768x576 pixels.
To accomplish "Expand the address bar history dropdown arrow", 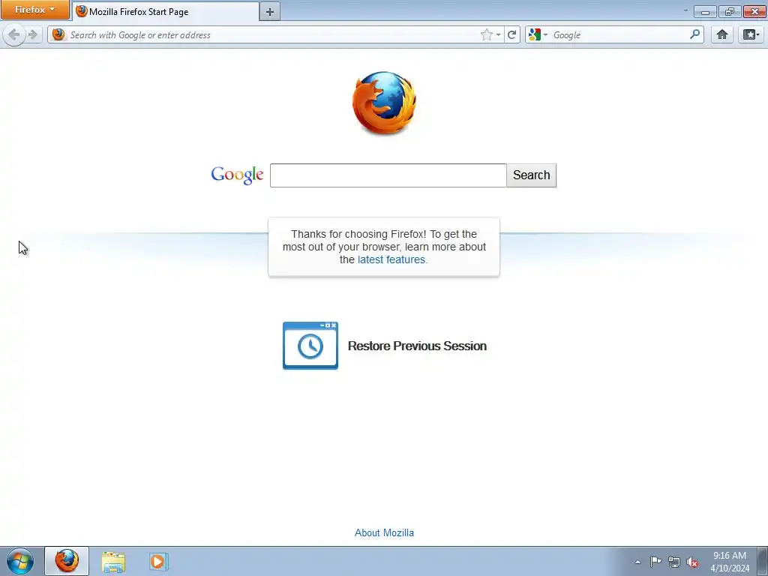I will pyautogui.click(x=498, y=35).
